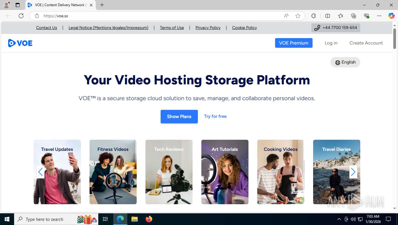Open the English language selector

click(345, 62)
